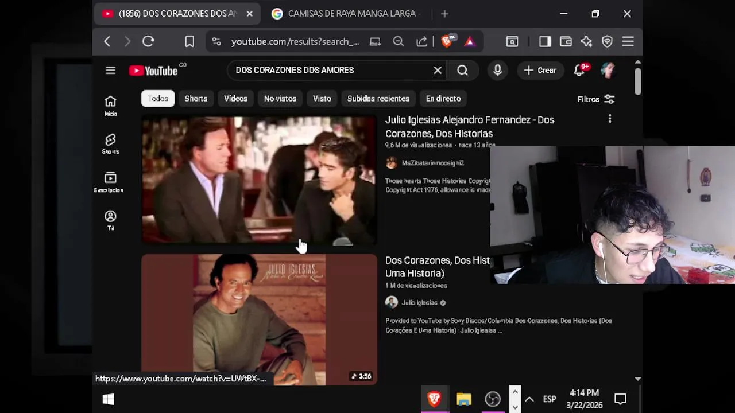The image size is (735, 413).
Task: Bookmark this page with the bookmark icon
Action: (x=189, y=41)
